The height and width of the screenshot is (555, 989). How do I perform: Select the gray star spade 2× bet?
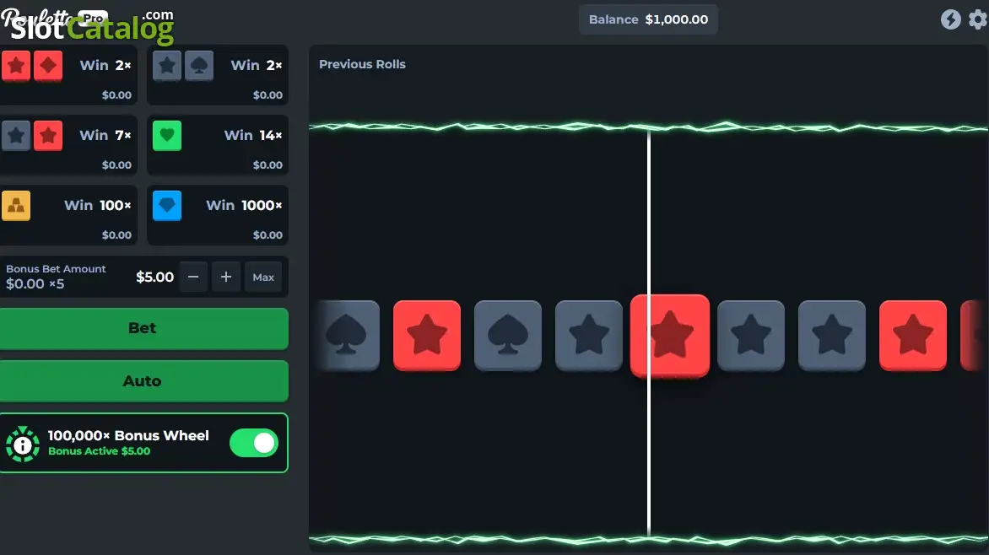coord(218,76)
